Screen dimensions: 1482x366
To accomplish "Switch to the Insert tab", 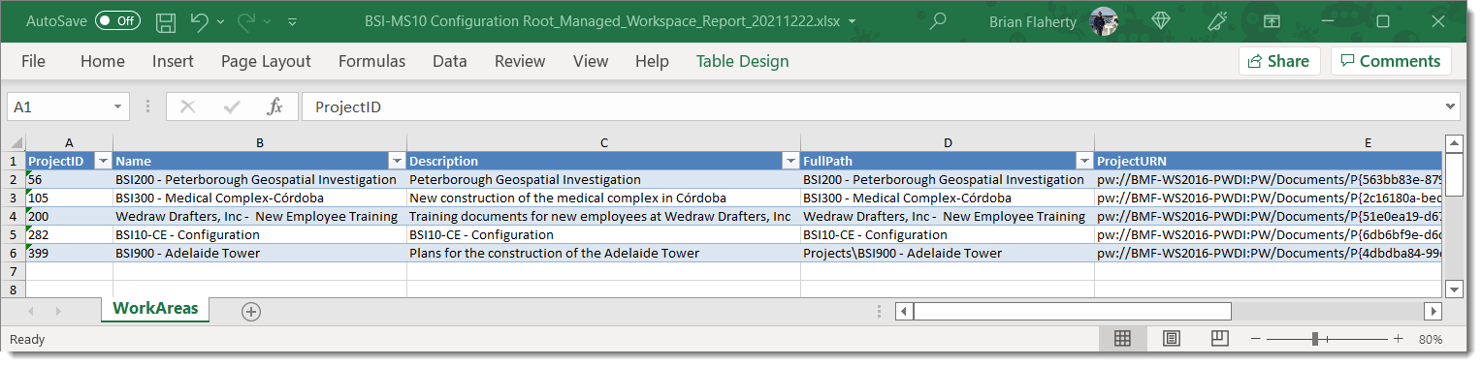I will point(173,61).
